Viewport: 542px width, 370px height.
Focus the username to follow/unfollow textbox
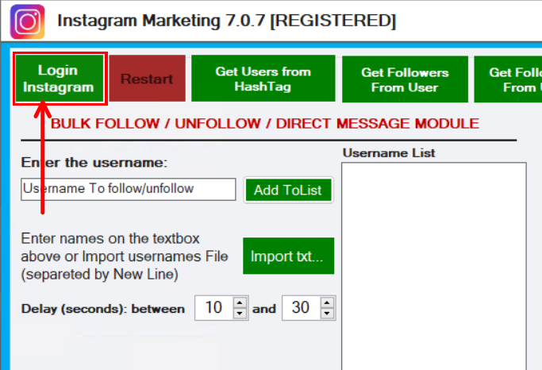point(129,189)
